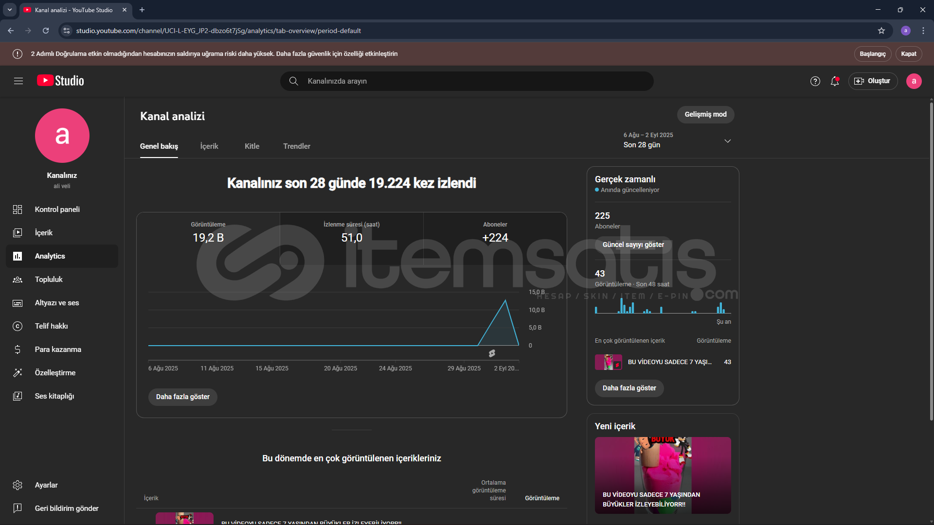Select Analytics in the sidebar
This screenshot has height=525, width=934.
tap(62, 256)
